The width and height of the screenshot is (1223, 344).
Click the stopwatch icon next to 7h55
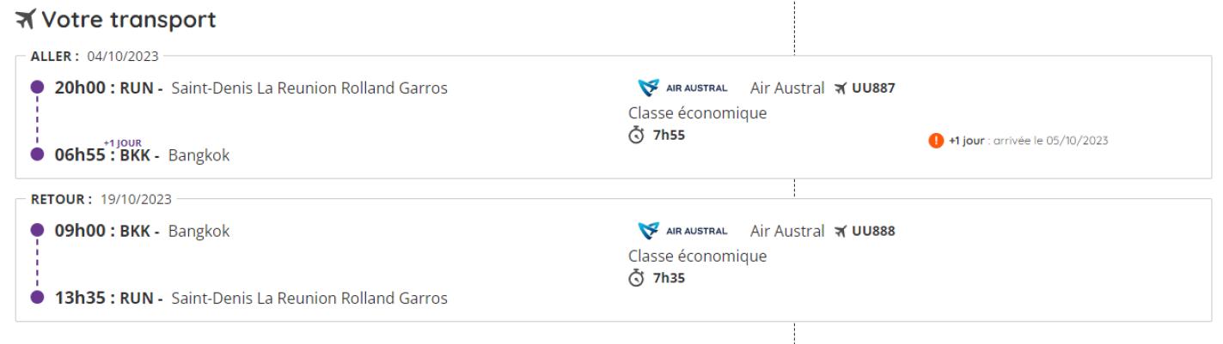[637, 136]
